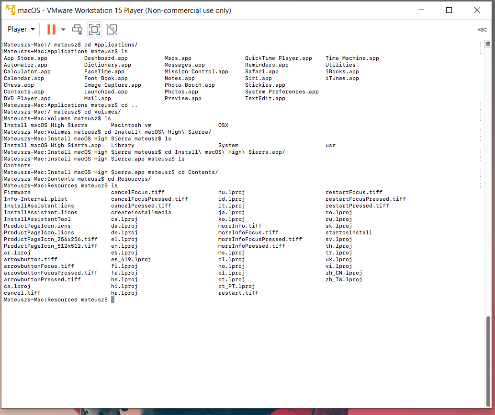Select App Store.app entry
Image resolution: width=495 pixels, height=415 pixels.
pyautogui.click(x=25, y=58)
